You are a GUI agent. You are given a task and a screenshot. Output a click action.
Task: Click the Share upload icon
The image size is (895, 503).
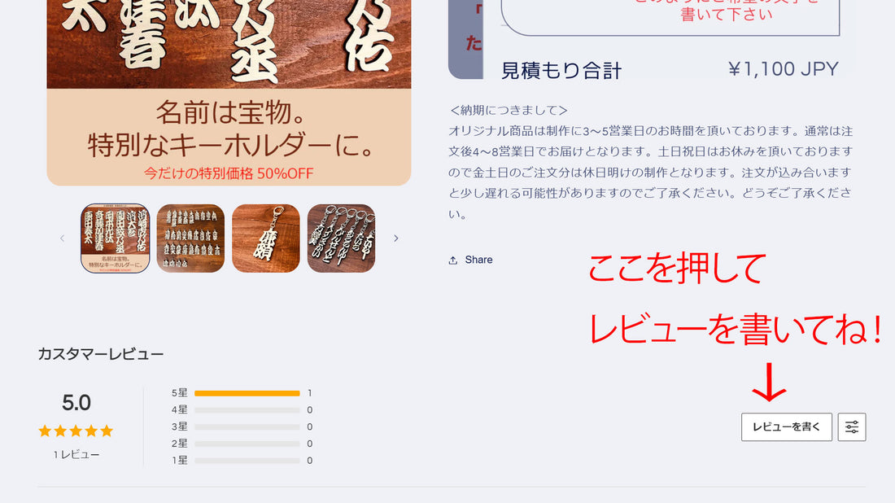point(453,260)
